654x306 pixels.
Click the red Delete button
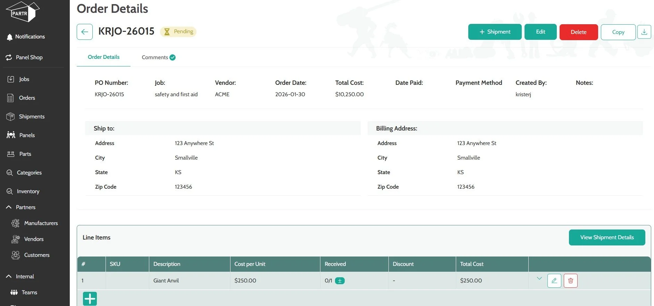tap(579, 32)
